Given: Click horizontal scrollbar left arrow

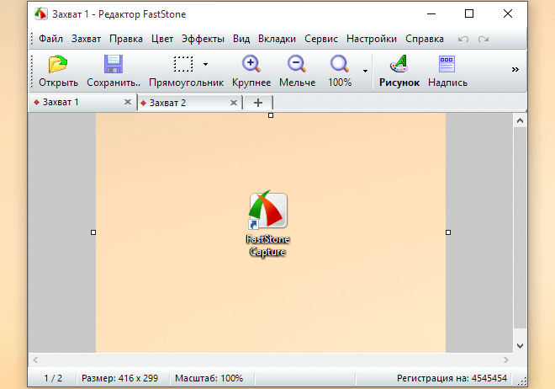Looking at the screenshot, I should point(35,360).
